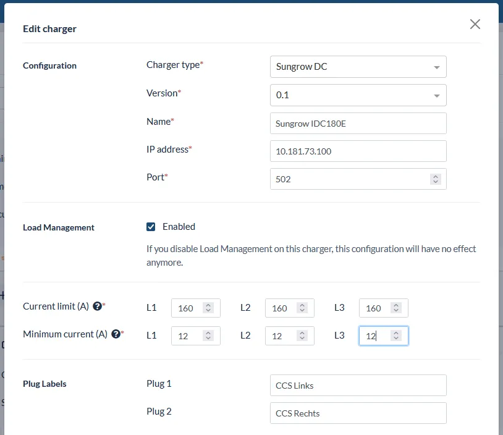Screen dimensions: 503x435
Task: Click the IP address input field
Action: pos(358,151)
